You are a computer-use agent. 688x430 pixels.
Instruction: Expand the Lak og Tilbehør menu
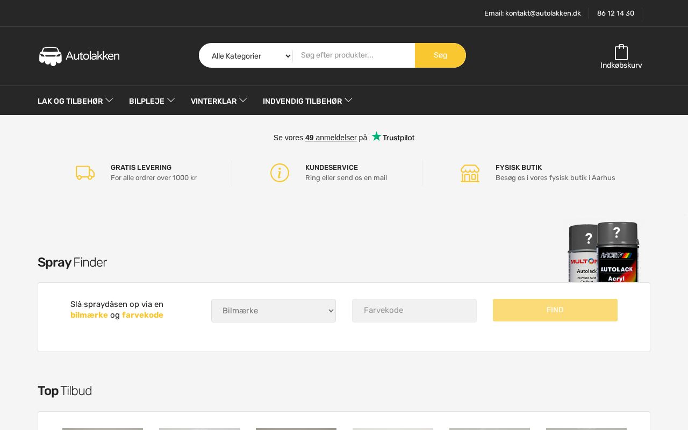[75, 101]
